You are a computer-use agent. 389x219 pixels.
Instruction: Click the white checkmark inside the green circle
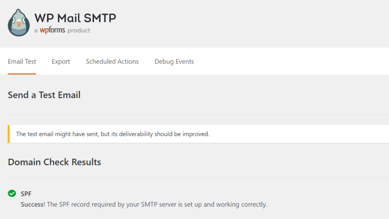pyautogui.click(x=11, y=194)
